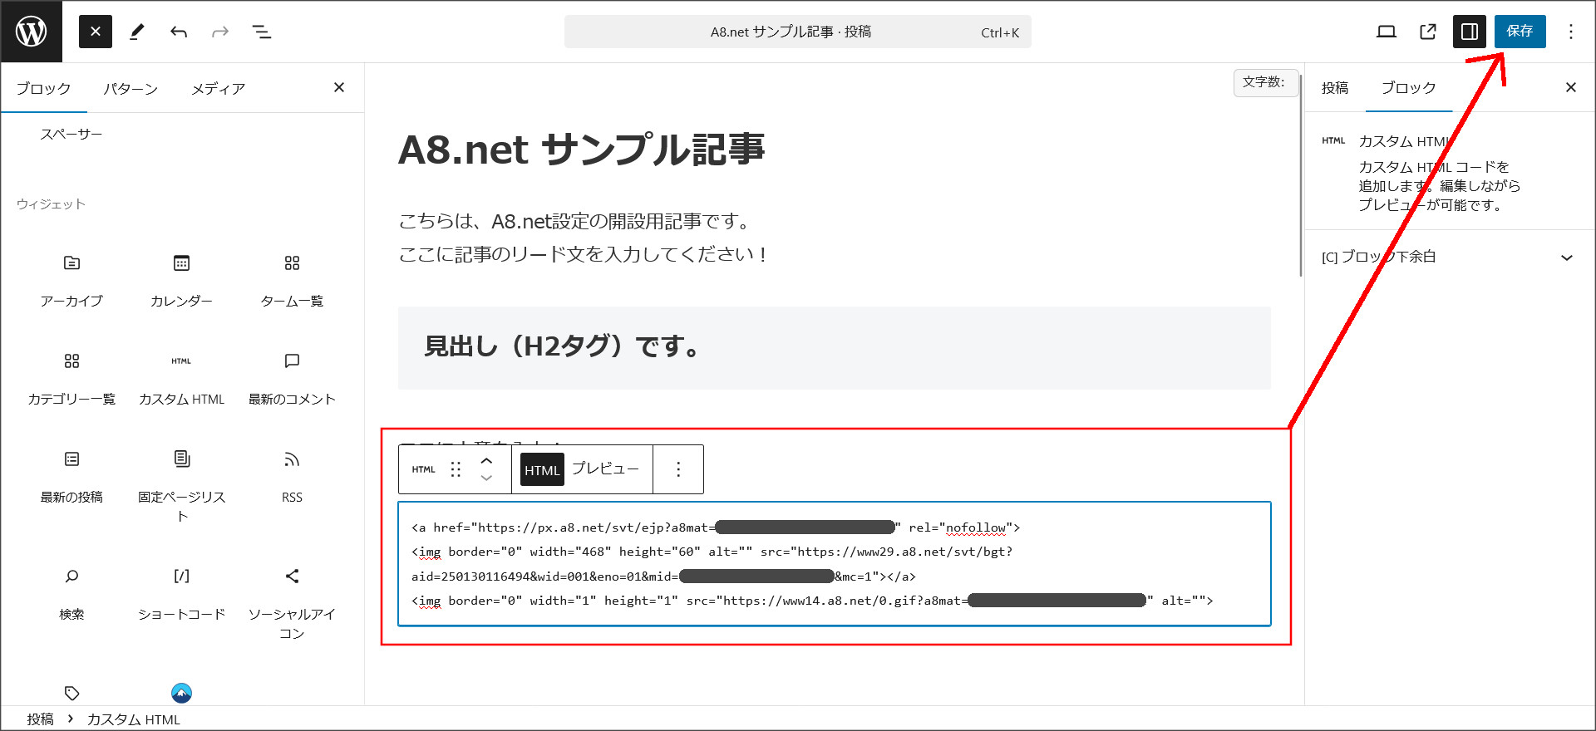
Task: Open post preview in new tab
Action: pos(1427,32)
